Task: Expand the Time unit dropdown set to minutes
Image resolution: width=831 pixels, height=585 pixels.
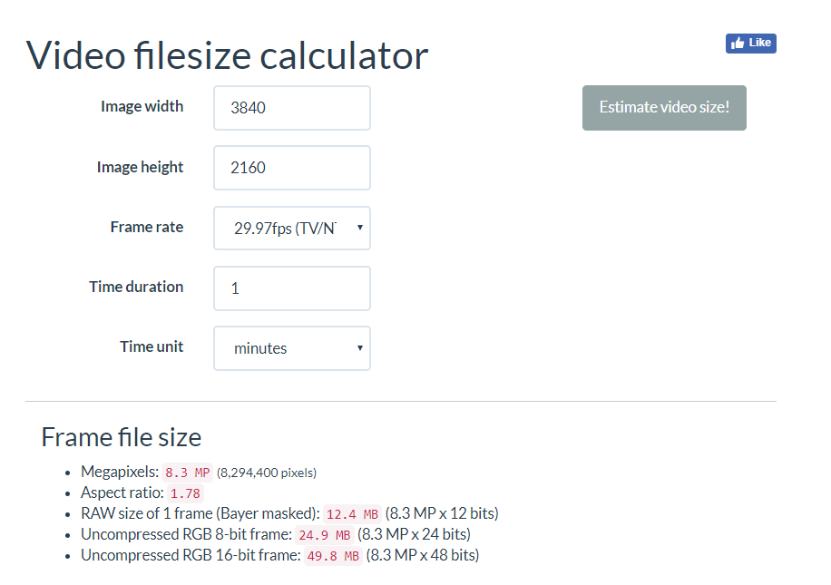Action: (x=292, y=348)
